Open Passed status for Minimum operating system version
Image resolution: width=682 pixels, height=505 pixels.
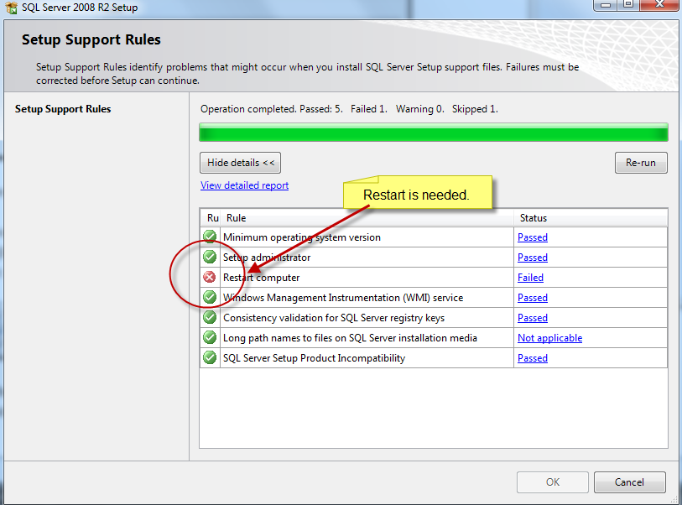(x=533, y=237)
